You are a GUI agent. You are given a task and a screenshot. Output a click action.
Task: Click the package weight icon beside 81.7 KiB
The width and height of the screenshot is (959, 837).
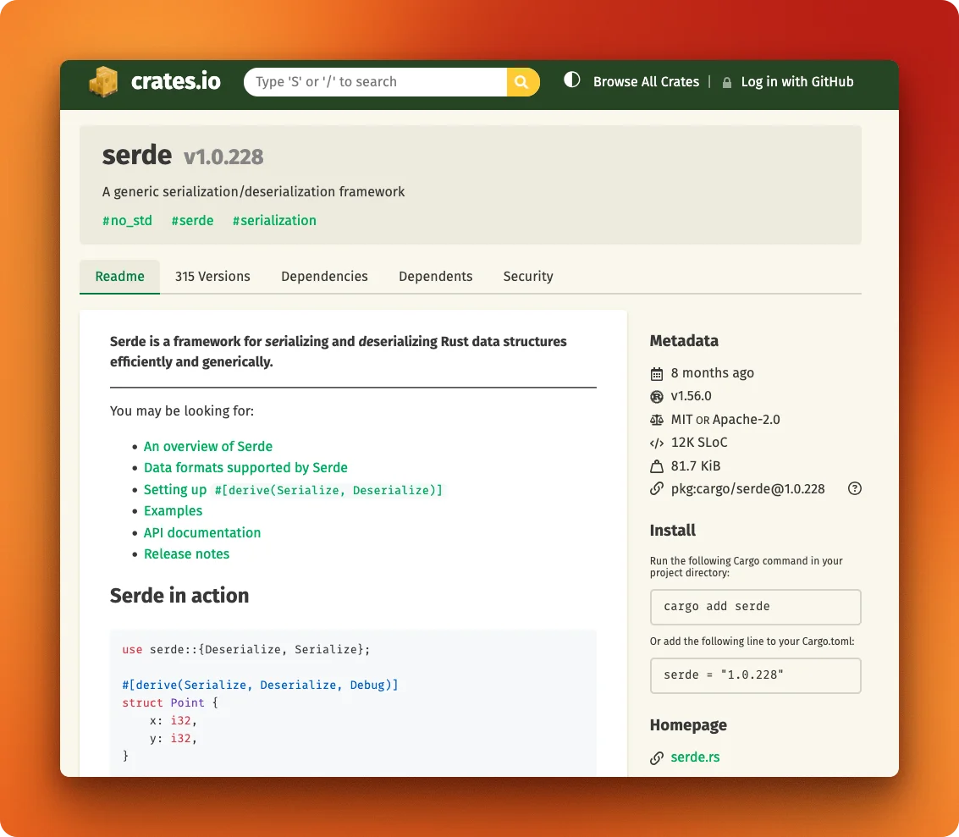pyautogui.click(x=657, y=466)
